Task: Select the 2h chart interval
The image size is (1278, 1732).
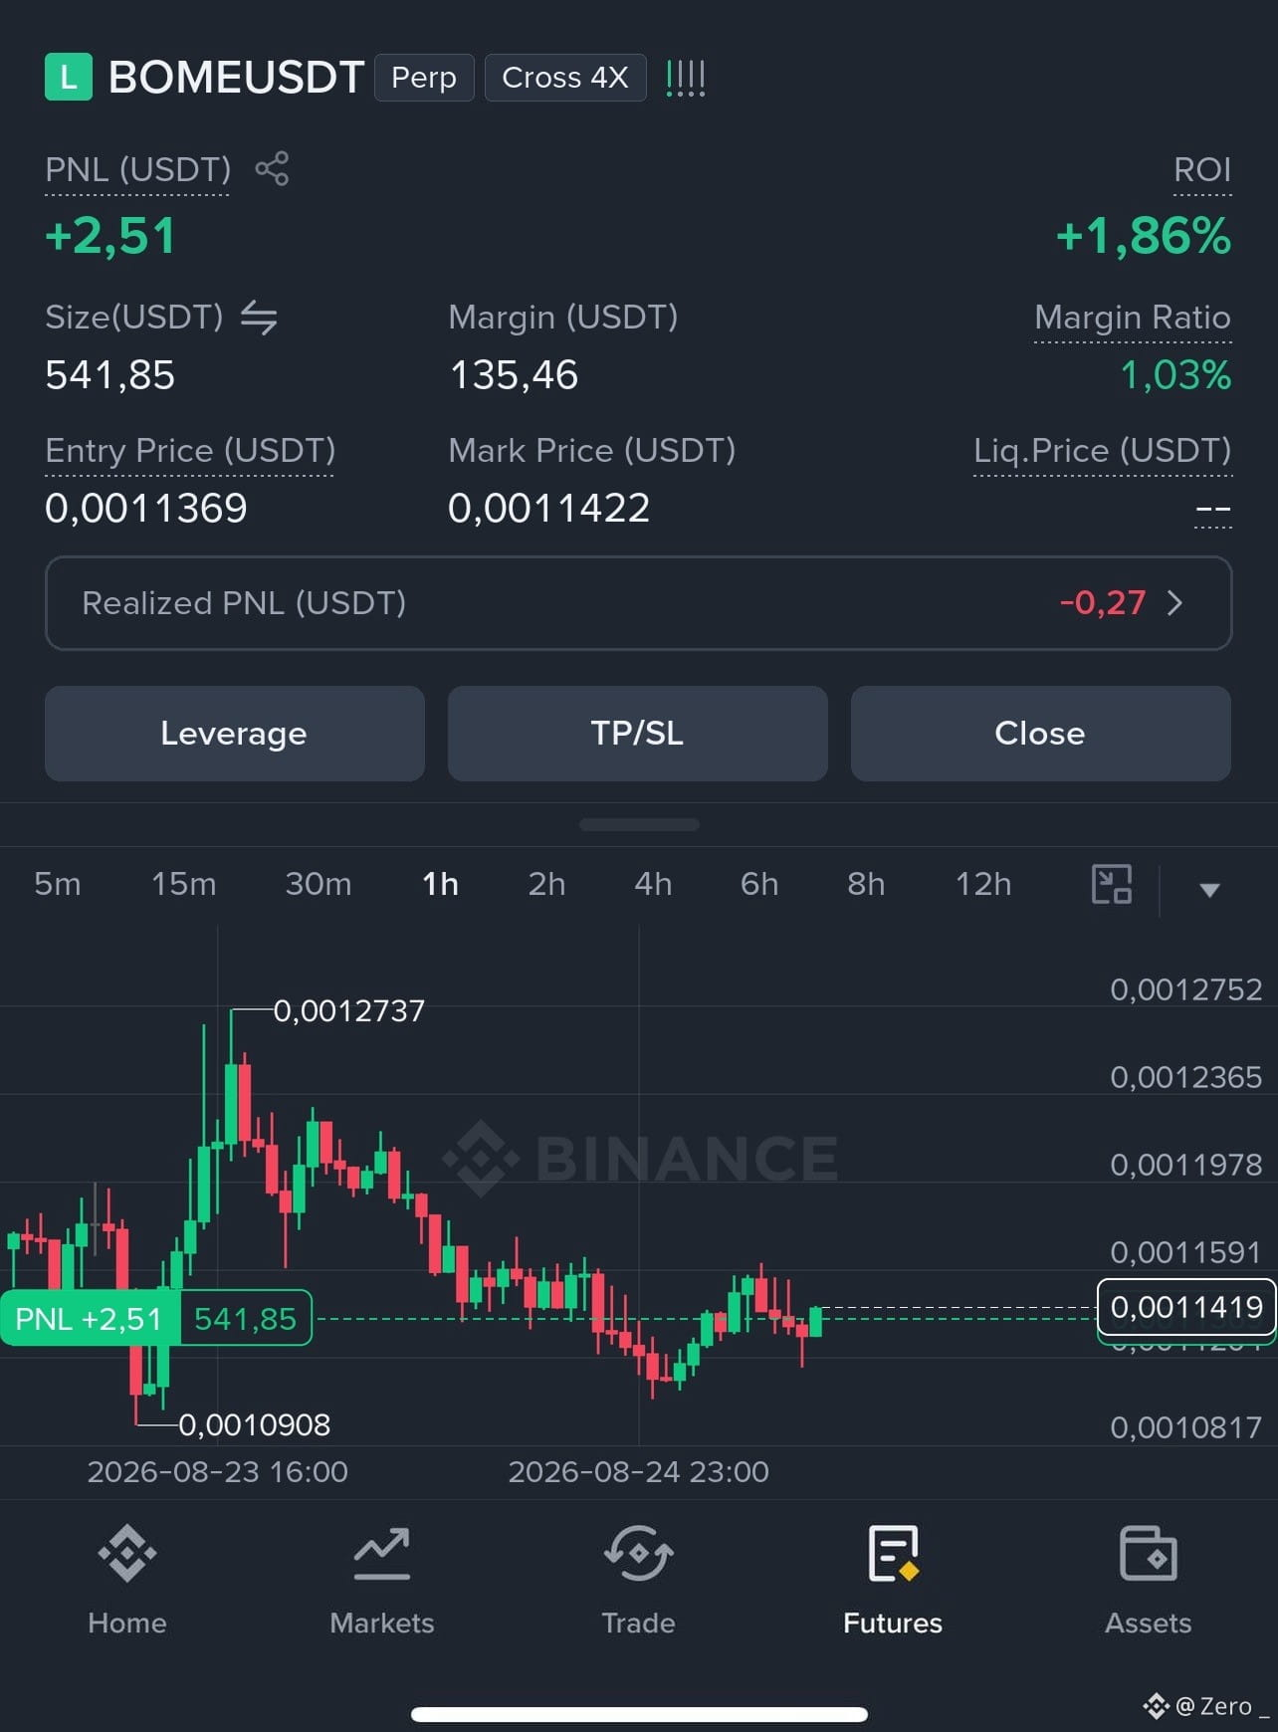Action: tap(546, 884)
